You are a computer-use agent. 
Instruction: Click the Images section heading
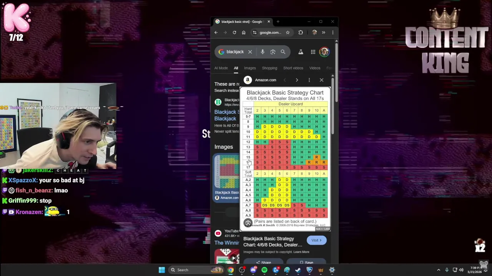point(224,147)
